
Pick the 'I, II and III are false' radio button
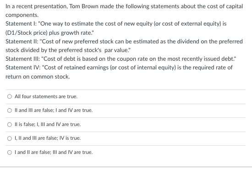10,138
